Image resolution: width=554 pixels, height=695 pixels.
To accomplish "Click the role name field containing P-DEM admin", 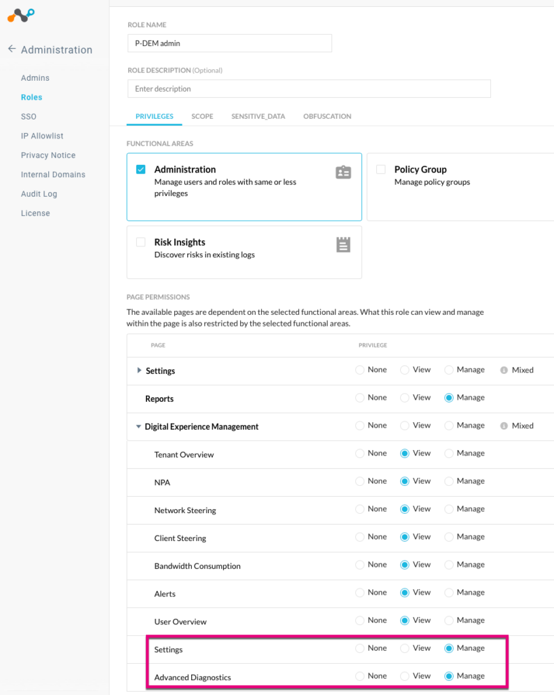I will tap(229, 43).
